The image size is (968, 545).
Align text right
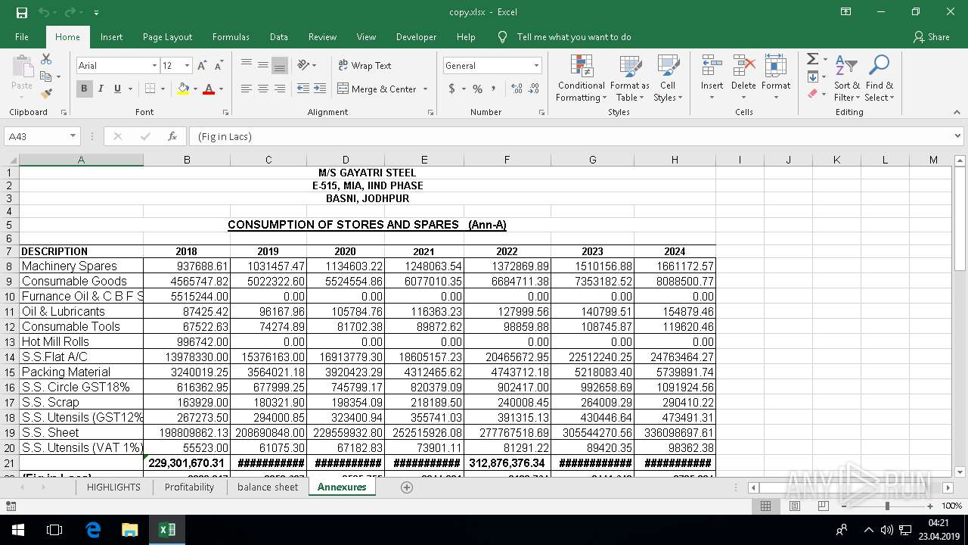(x=280, y=89)
